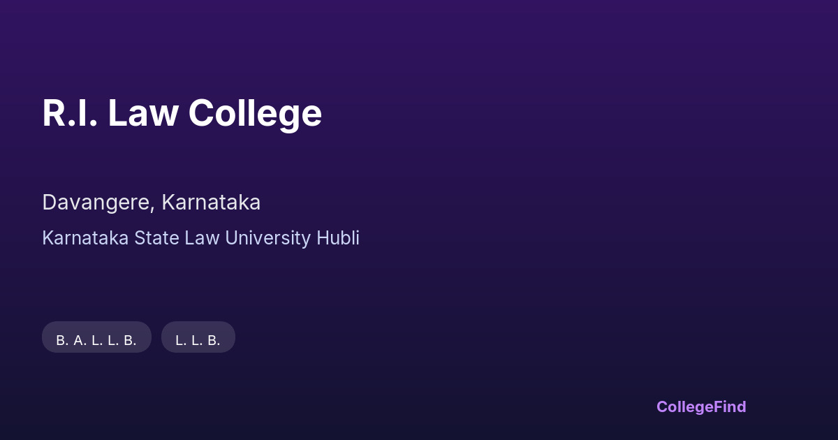838x440 pixels.
Task: Click "Find" in the CollegeFind logo
Action: 730,406
